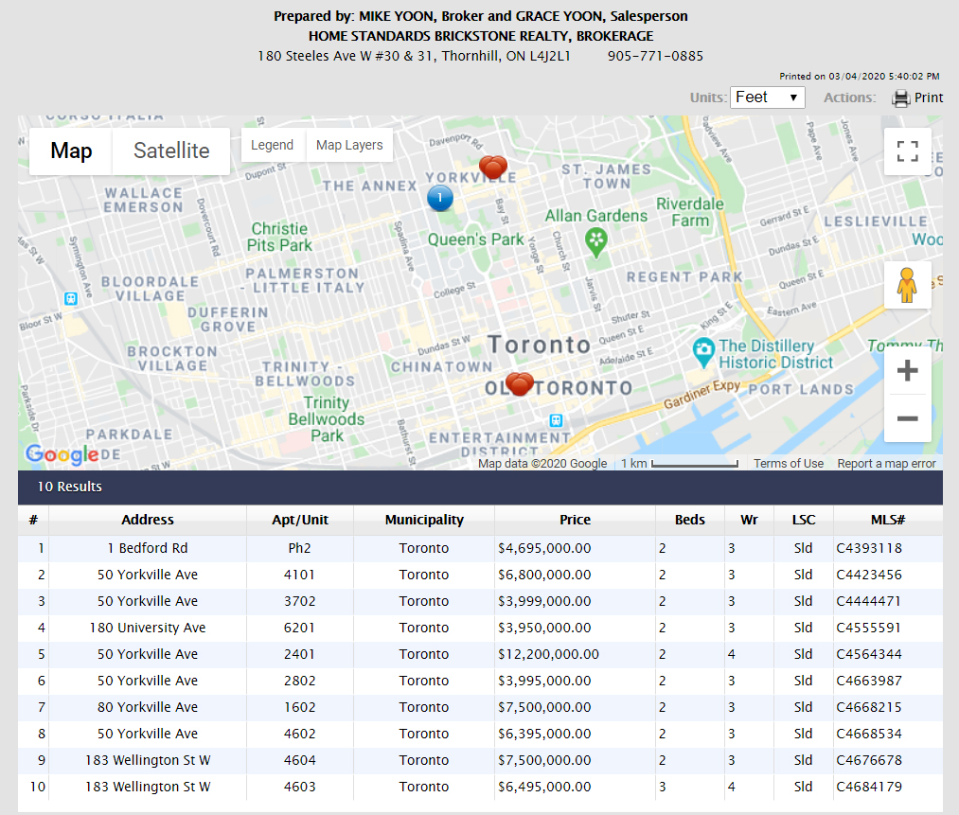Screen dimensions: 959x815
Task: Click unit 4101 cell
Action: [x=300, y=575]
